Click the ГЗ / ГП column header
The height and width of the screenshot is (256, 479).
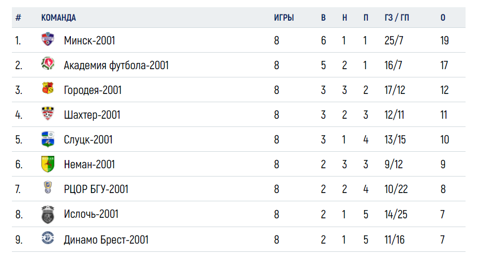pyautogui.click(x=397, y=18)
